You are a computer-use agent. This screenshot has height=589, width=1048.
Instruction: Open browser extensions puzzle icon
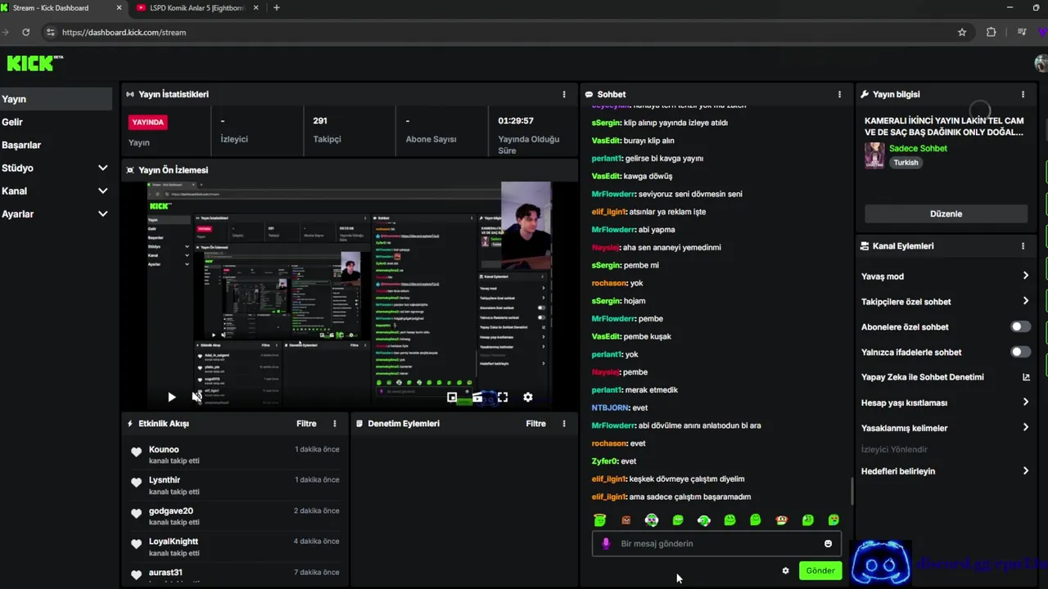pos(992,32)
